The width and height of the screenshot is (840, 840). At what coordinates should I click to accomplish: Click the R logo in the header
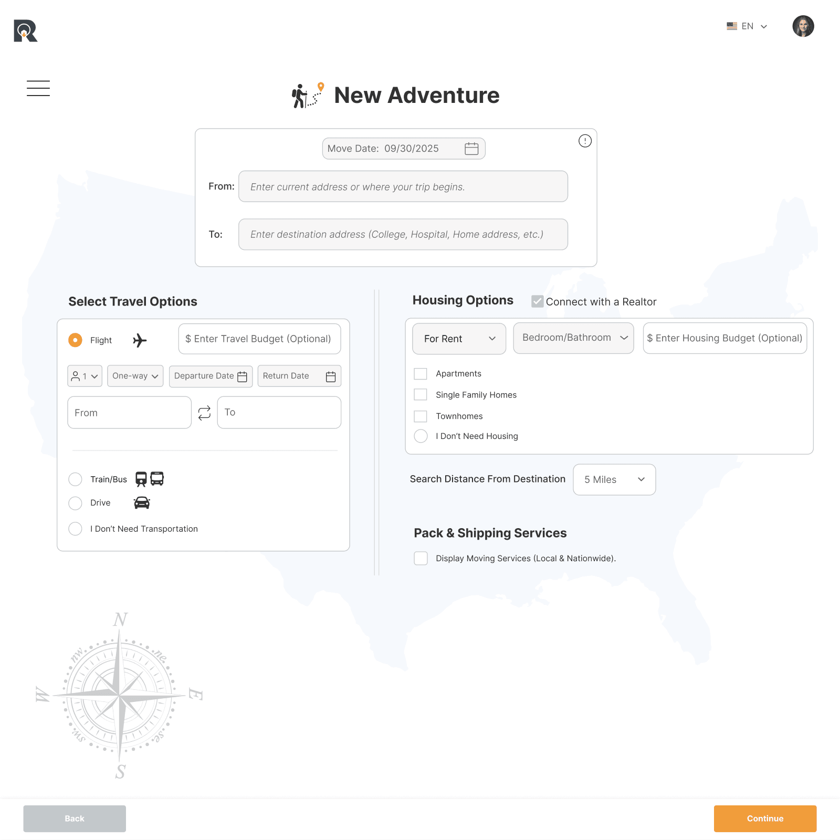(26, 30)
